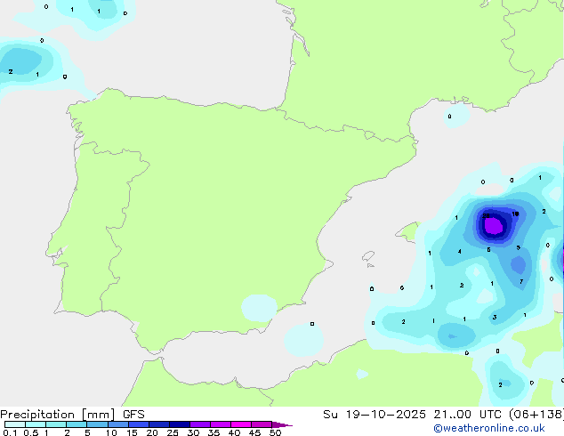
Task: Click the '(06+138)' forecast run text
Action: (x=536, y=415)
